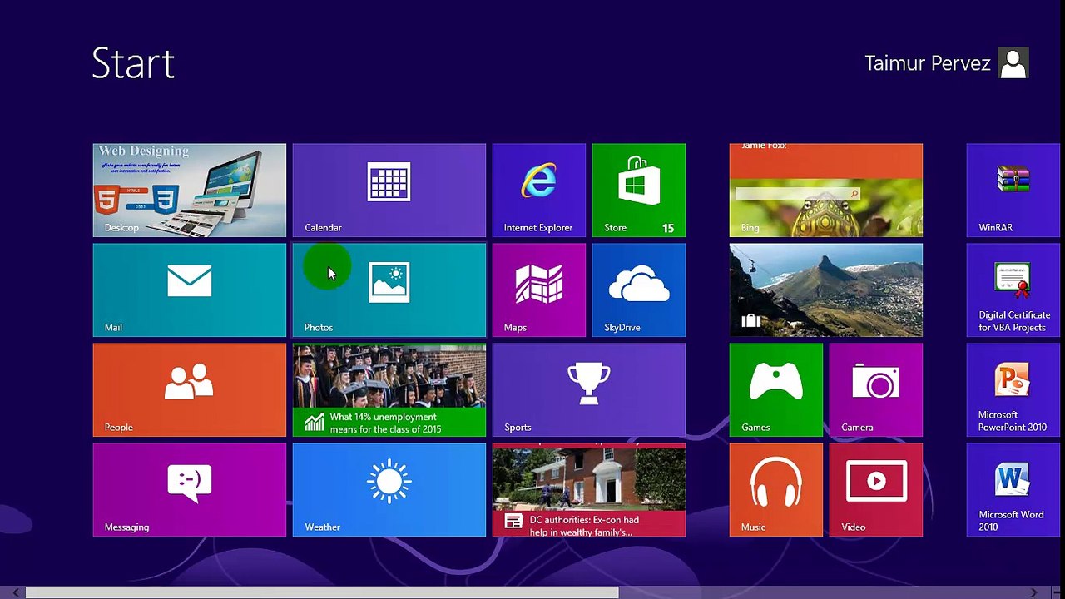Screen dimensions: 1065x599
Task: Open the Calendar app tile
Action: point(389,191)
